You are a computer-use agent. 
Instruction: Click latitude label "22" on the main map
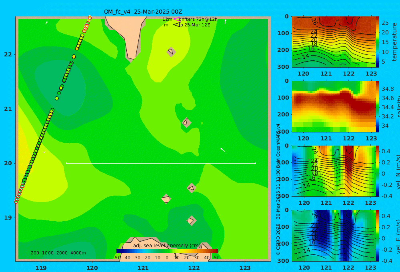pyautogui.click(x=8, y=54)
